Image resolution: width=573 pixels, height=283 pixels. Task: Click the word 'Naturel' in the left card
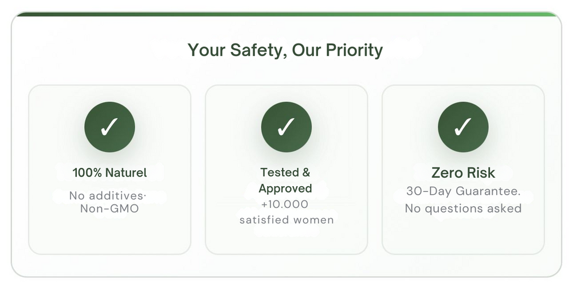click(126, 172)
